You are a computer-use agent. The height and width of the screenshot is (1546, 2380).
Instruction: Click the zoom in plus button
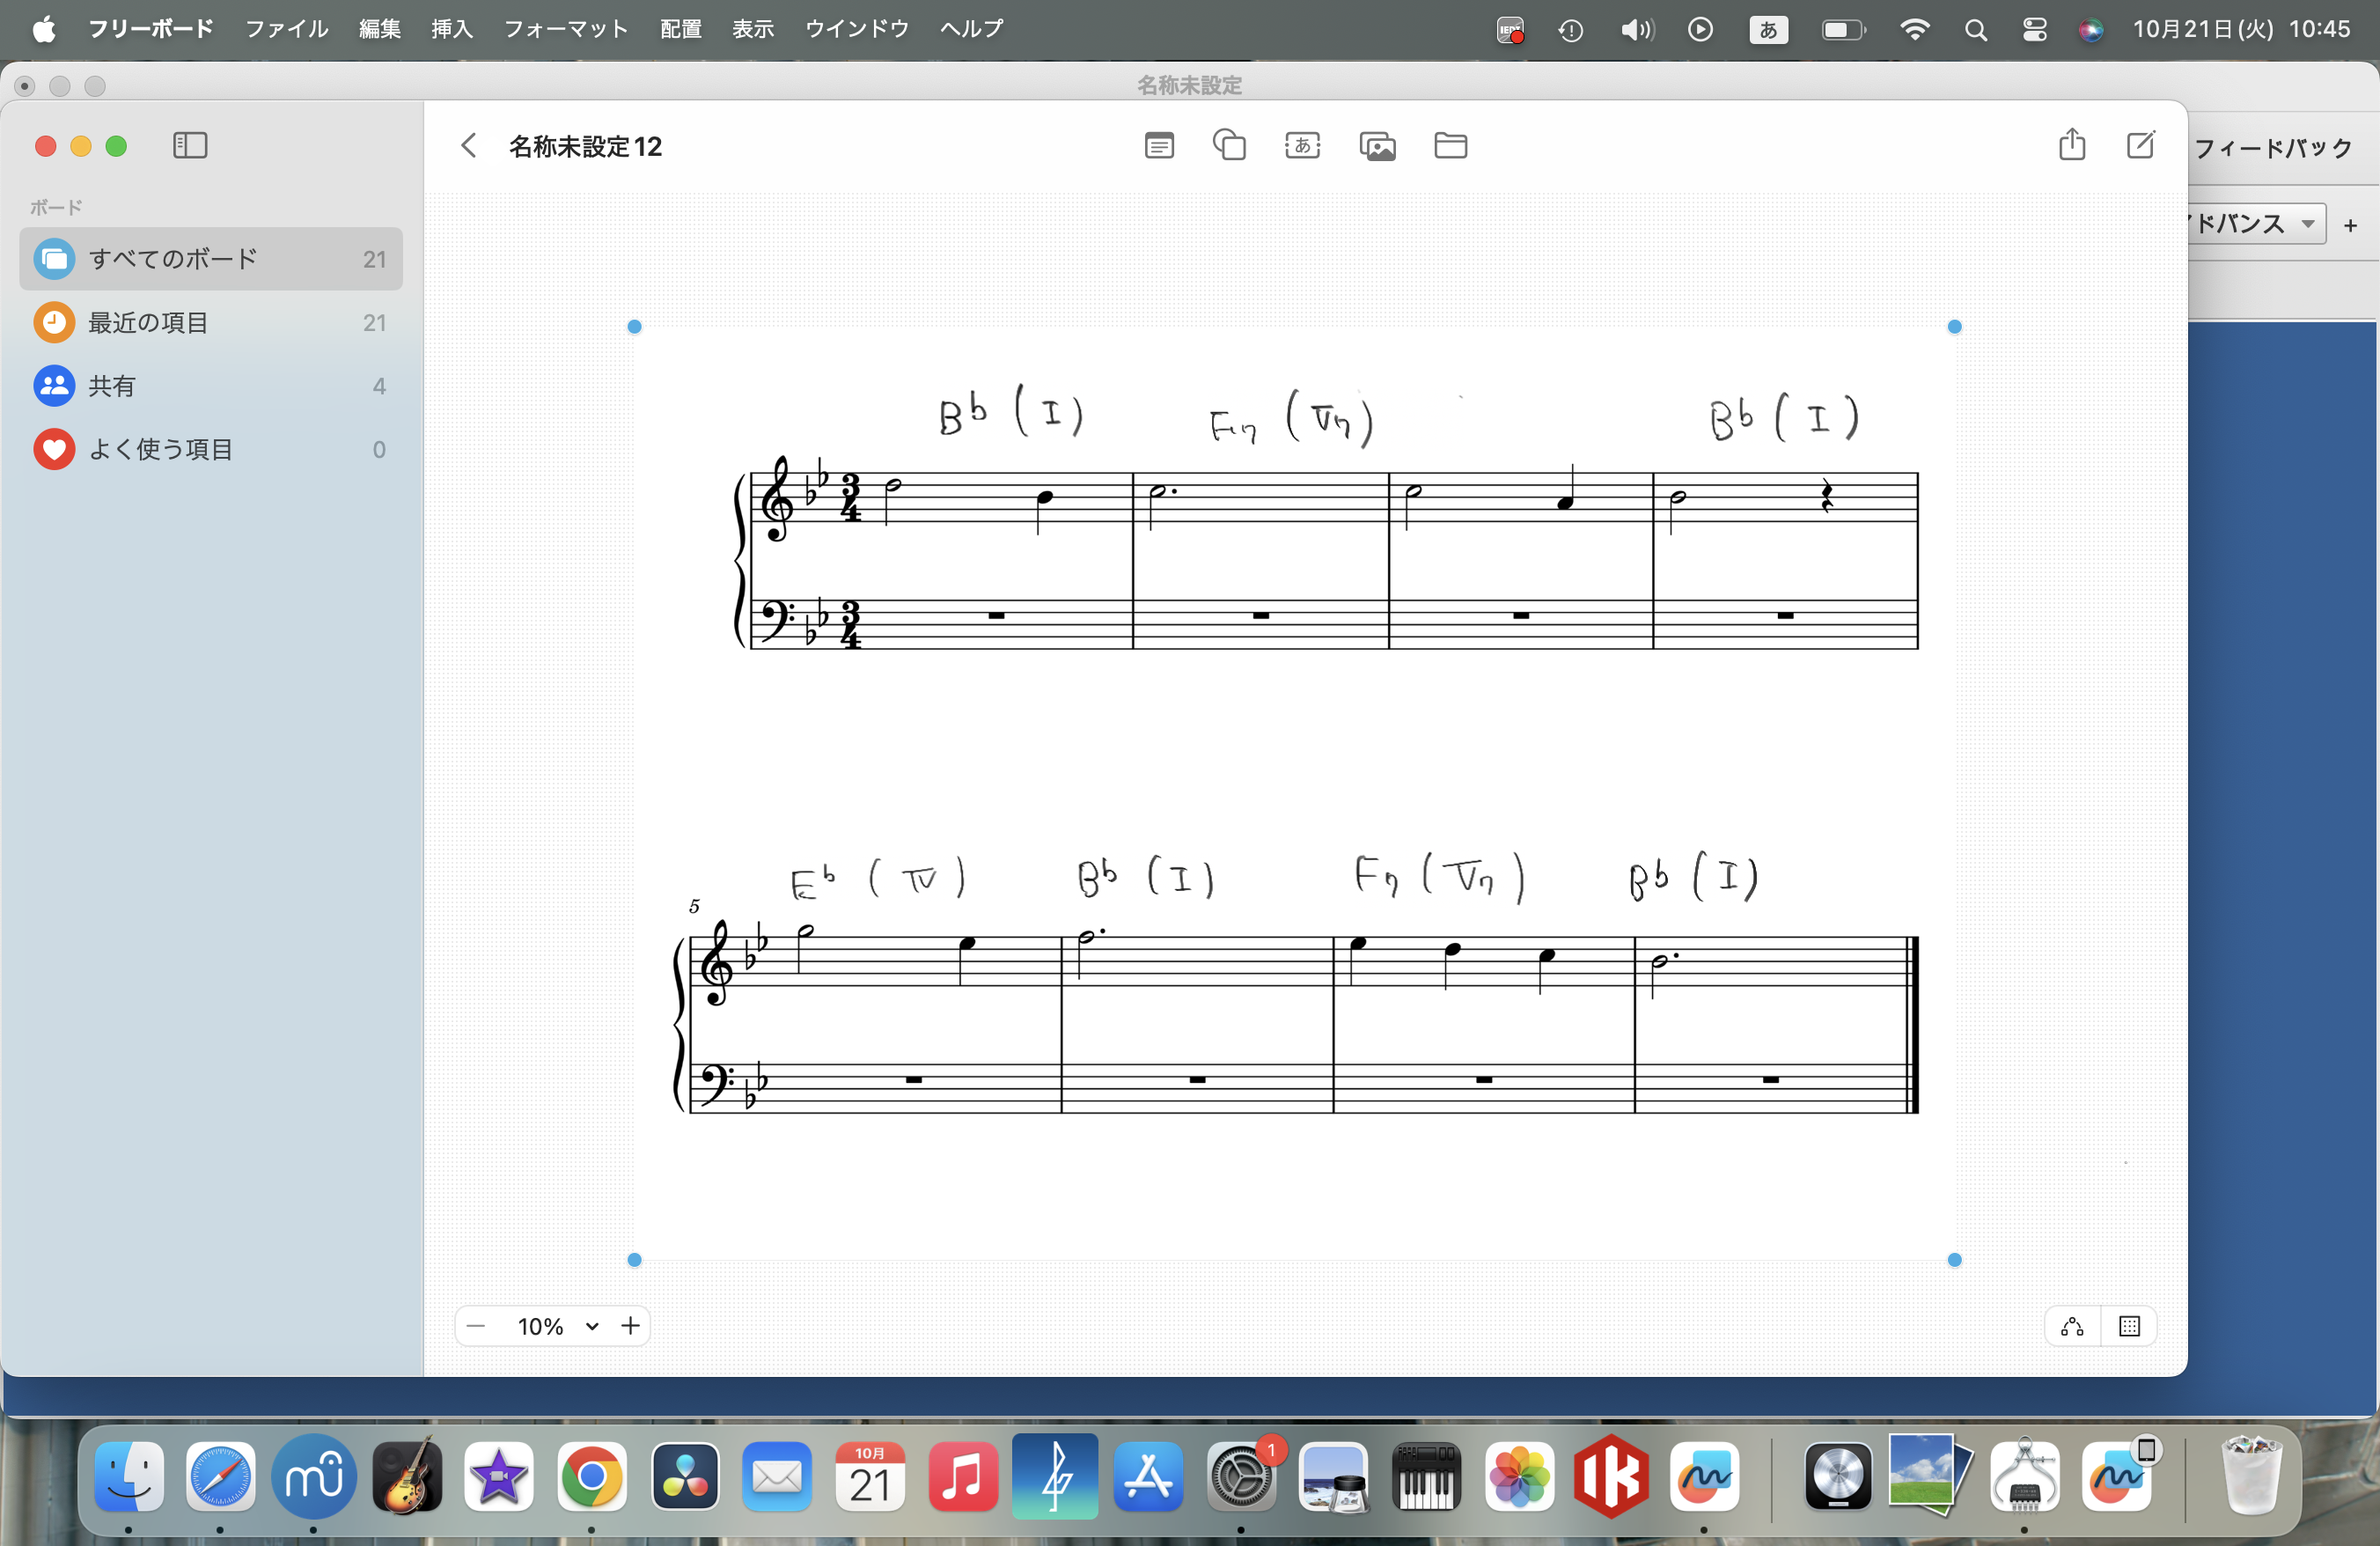[630, 1326]
